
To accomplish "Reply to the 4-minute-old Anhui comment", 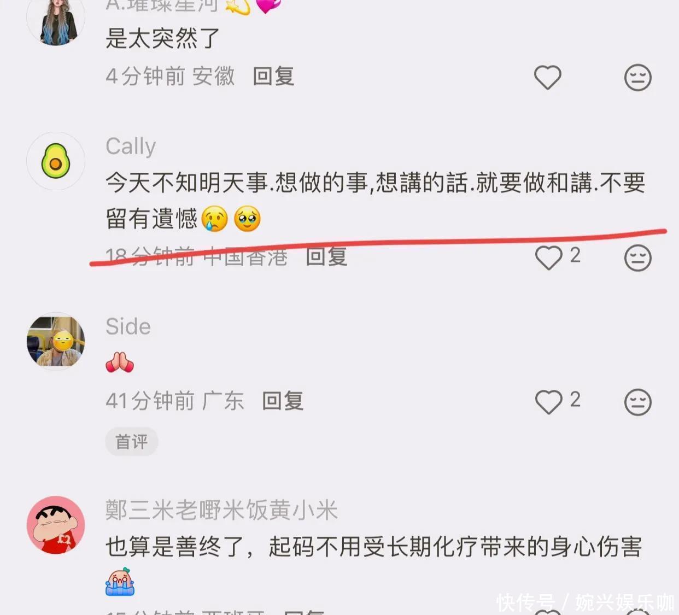I will click(273, 76).
